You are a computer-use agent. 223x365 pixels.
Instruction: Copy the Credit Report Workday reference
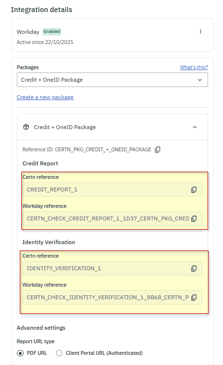(194, 219)
